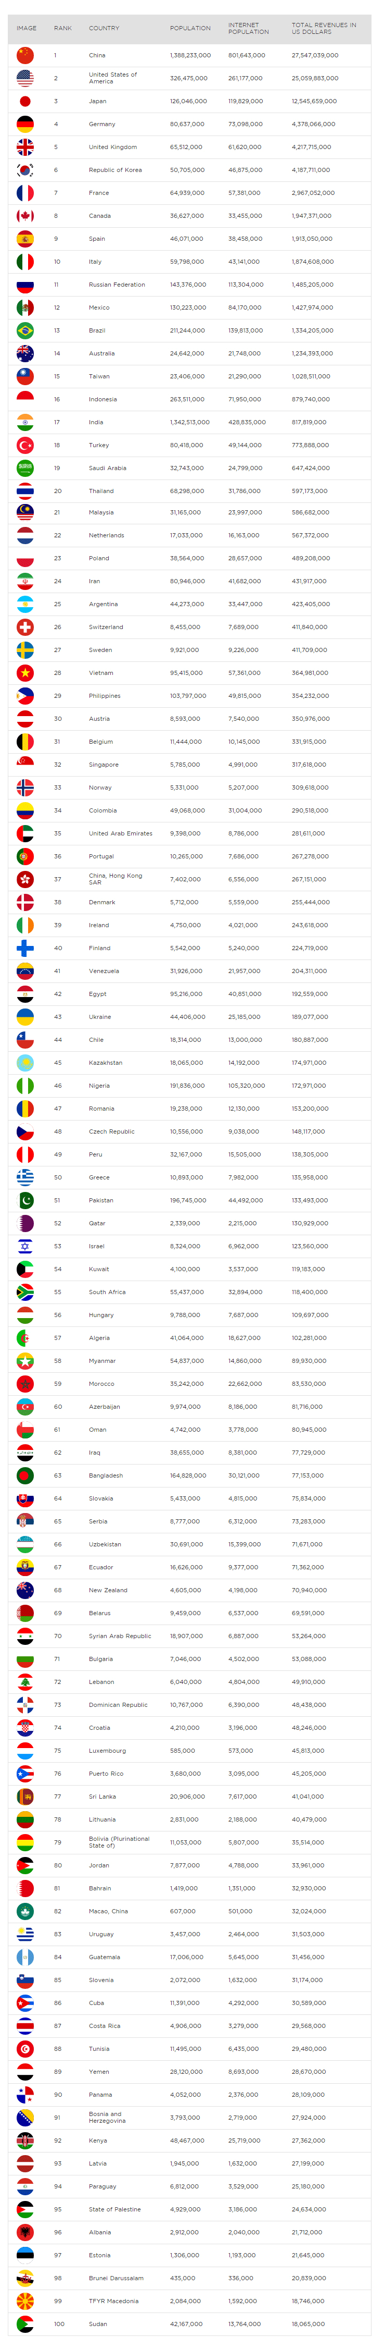Viewport: 372px width, 2349px height.
Task: Select the United States of America row
Action: tap(189, 78)
